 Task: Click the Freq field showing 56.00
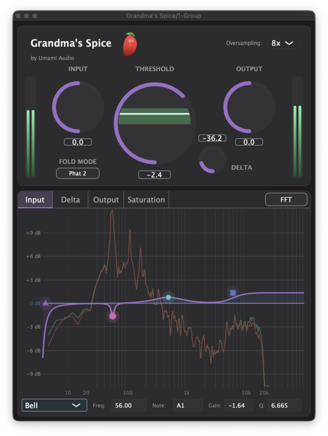[x=129, y=405]
